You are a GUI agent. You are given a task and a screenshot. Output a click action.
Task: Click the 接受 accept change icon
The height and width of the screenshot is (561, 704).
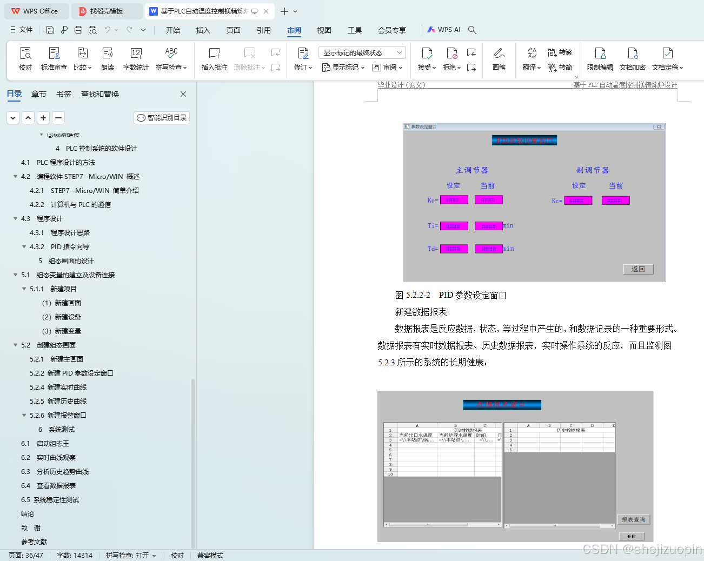point(427,53)
